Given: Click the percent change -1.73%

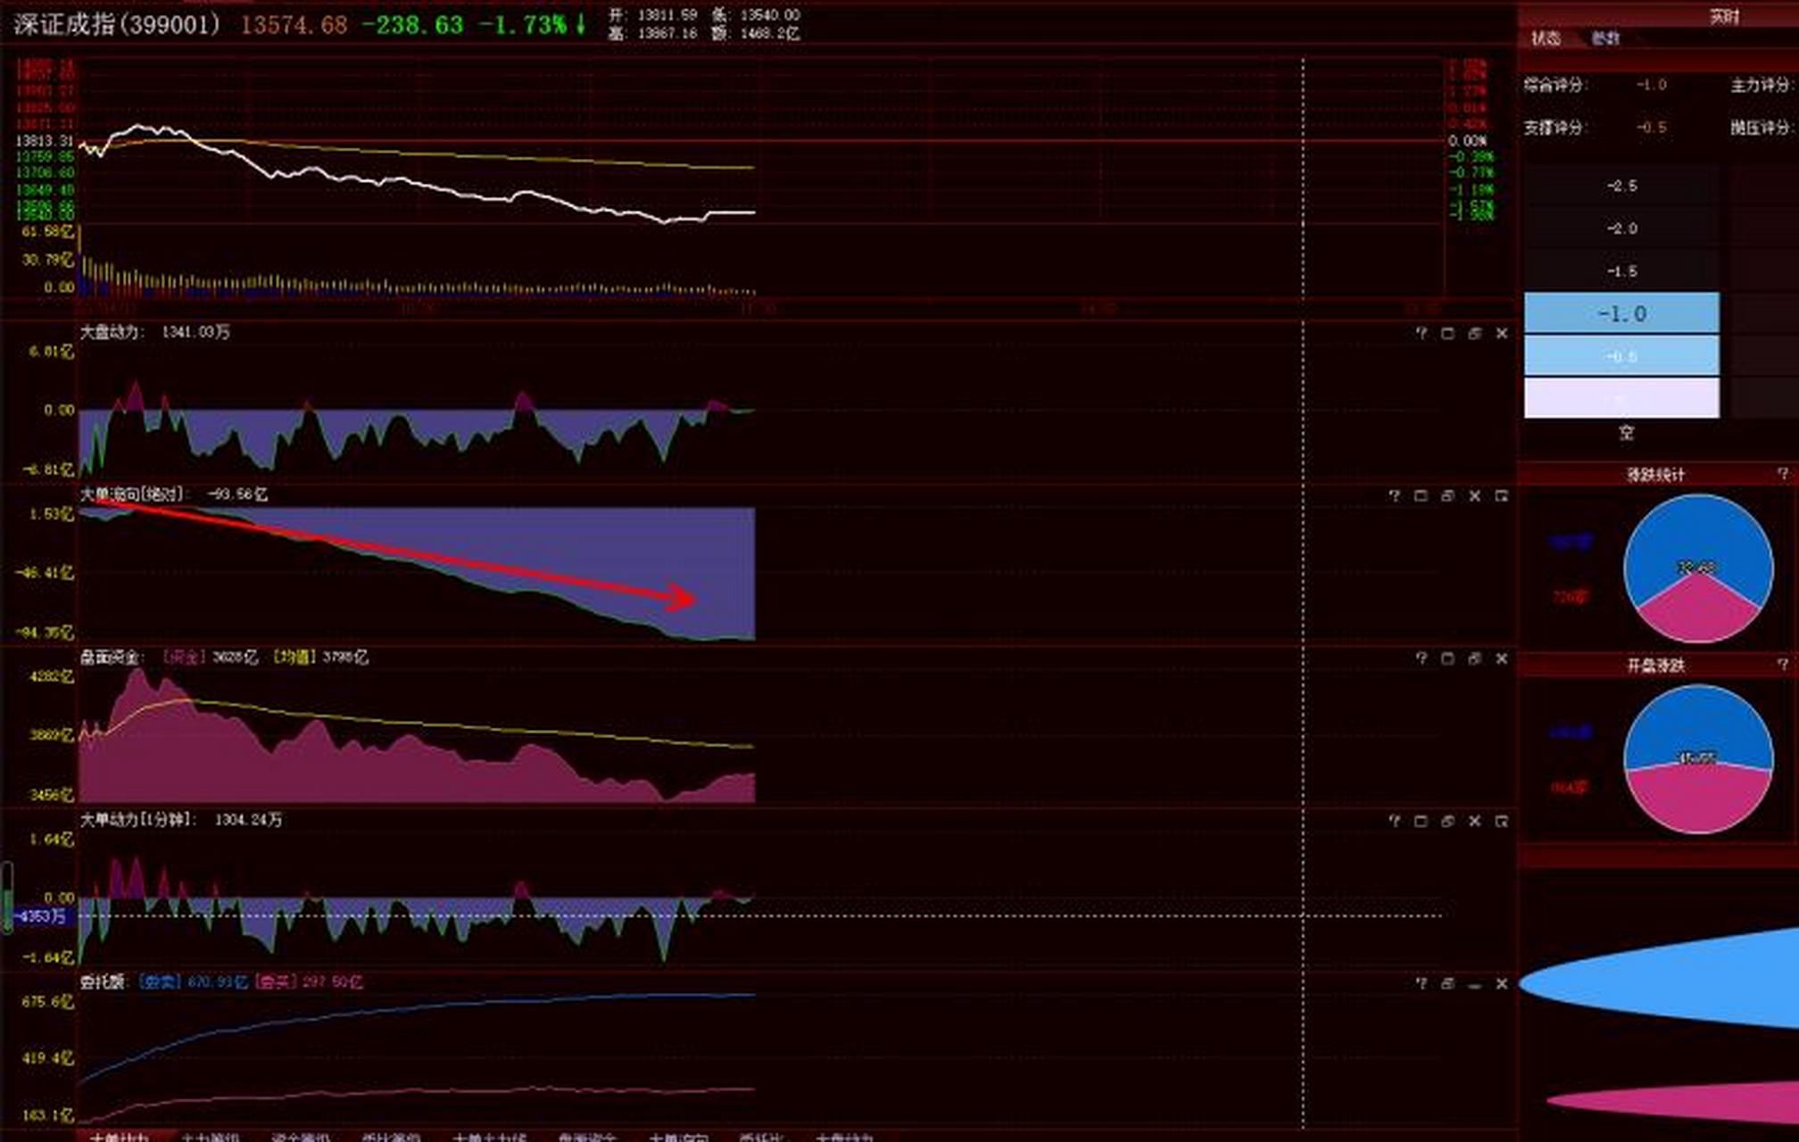Looking at the screenshot, I should coord(523,25).
